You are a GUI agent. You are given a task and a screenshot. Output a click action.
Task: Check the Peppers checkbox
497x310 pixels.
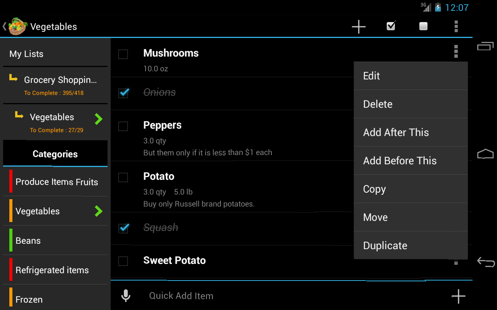[x=123, y=126]
